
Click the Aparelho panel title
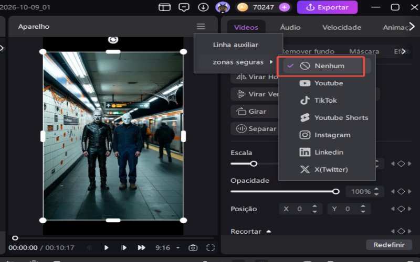pos(34,27)
